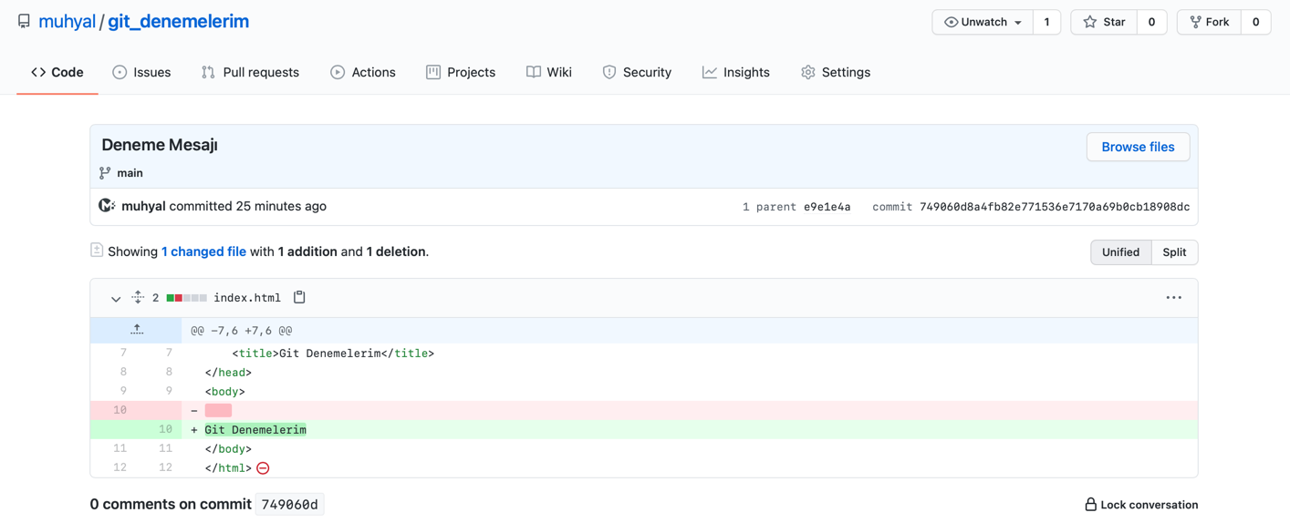Click the no-newline warning icon after </html>

(263, 468)
